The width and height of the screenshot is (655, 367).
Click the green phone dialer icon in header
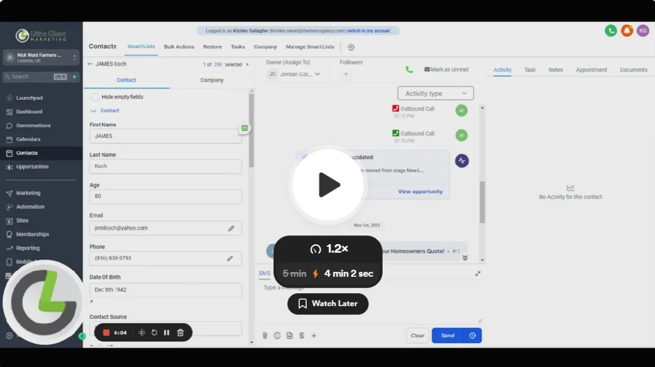click(611, 31)
